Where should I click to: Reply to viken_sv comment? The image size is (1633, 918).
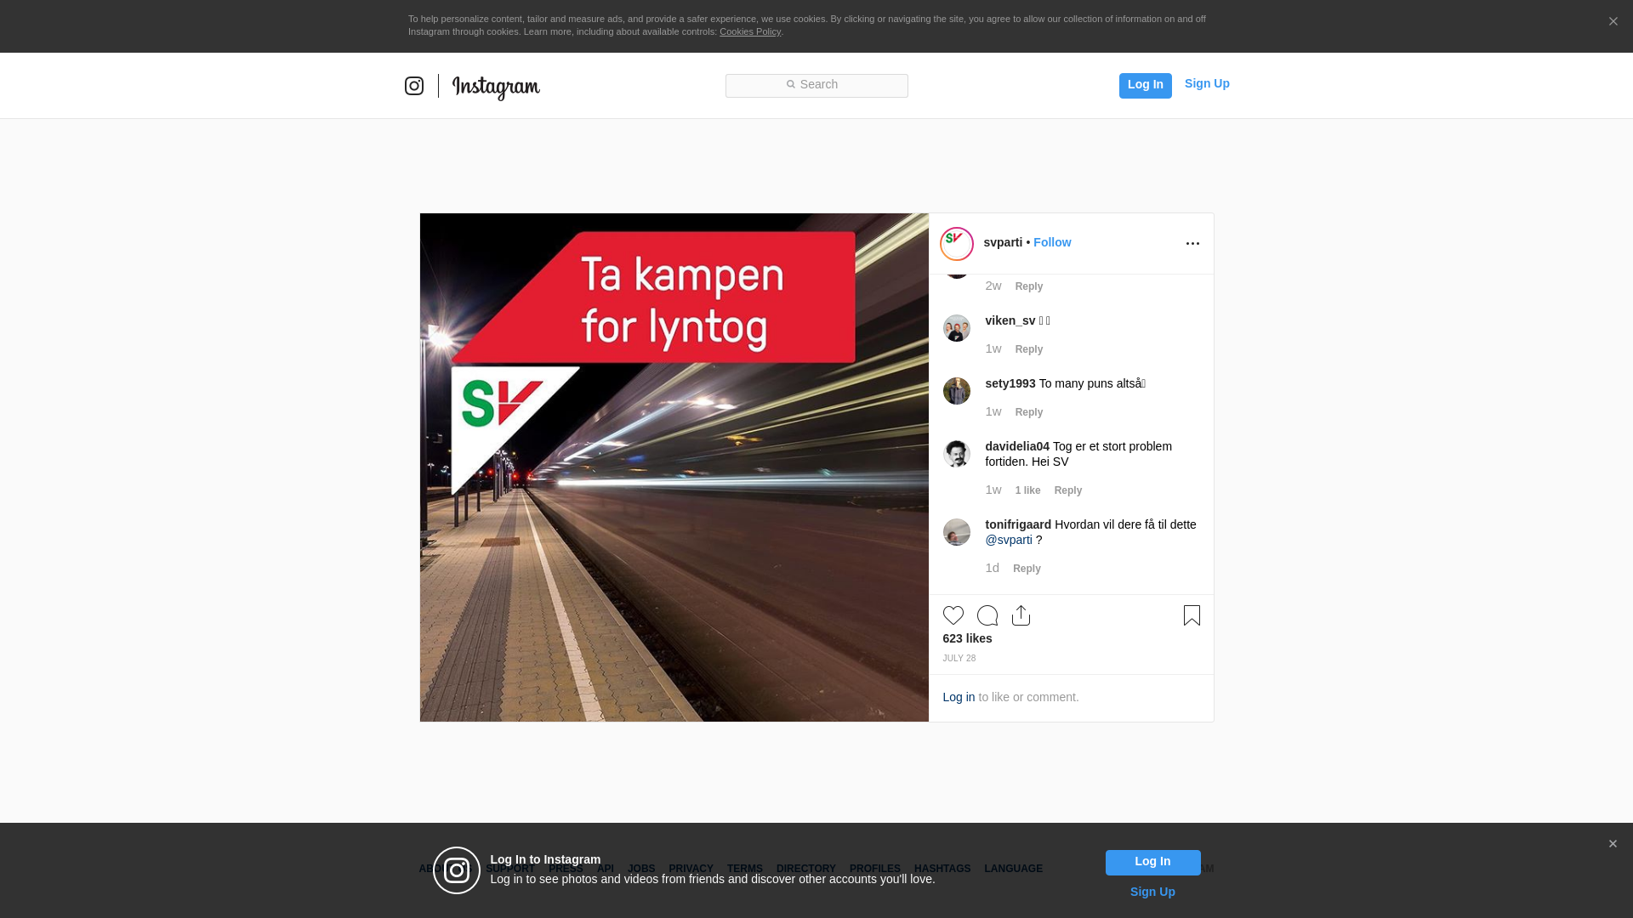pyautogui.click(x=1029, y=349)
